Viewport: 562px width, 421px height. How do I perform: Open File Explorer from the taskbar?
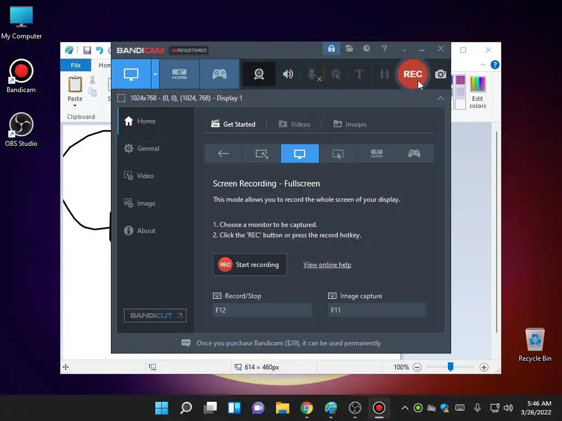pyautogui.click(x=283, y=408)
